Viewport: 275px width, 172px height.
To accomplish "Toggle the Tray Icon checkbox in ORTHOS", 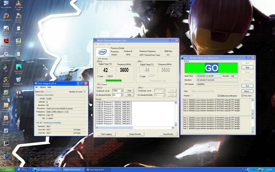I will click(243, 96).
